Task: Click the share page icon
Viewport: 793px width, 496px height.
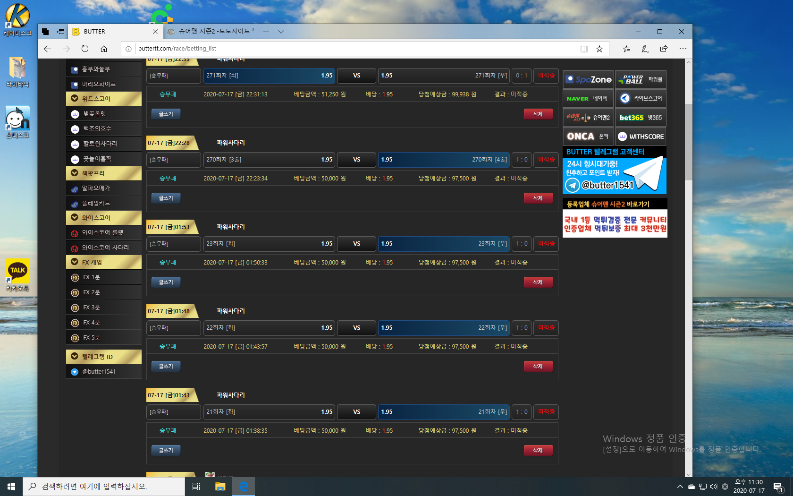Action: pos(664,49)
